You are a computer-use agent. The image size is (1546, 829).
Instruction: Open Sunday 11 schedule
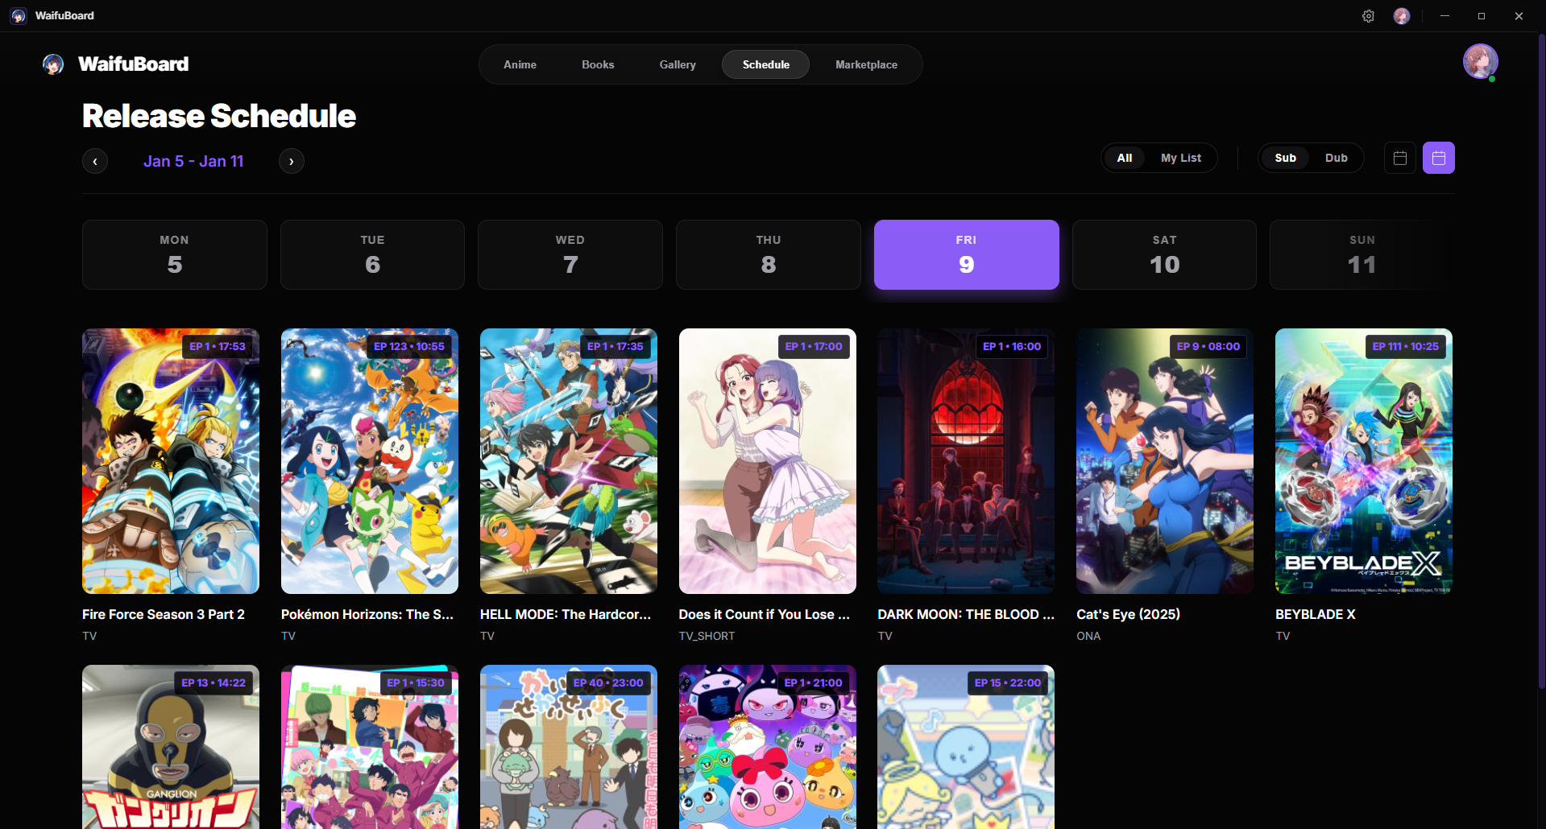tap(1362, 254)
